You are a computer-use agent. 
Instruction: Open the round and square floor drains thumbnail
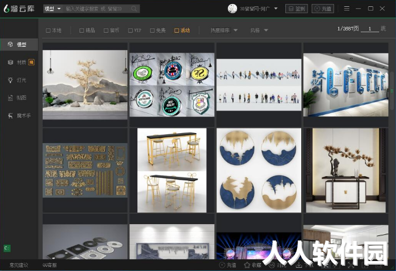click(85, 242)
